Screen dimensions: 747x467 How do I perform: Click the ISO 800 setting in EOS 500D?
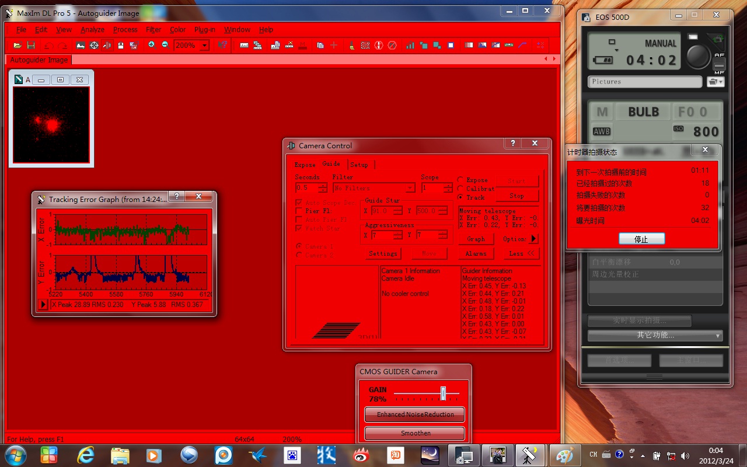(696, 131)
